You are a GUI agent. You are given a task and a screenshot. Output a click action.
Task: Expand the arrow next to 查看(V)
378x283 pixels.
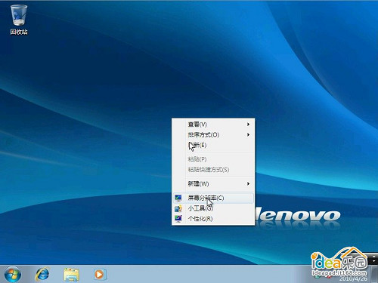248,125
